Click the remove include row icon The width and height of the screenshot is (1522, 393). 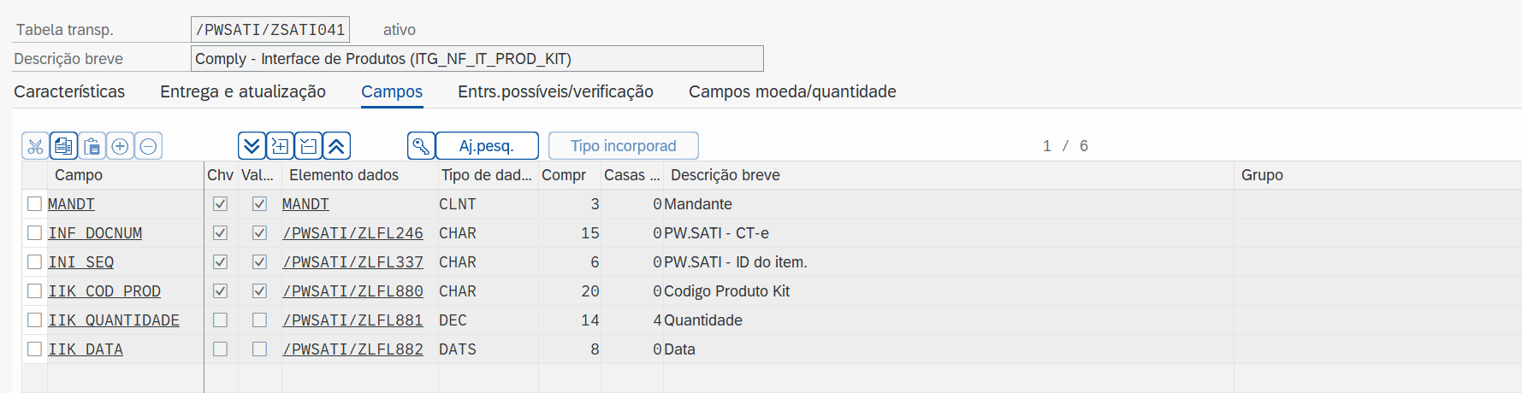coord(308,146)
